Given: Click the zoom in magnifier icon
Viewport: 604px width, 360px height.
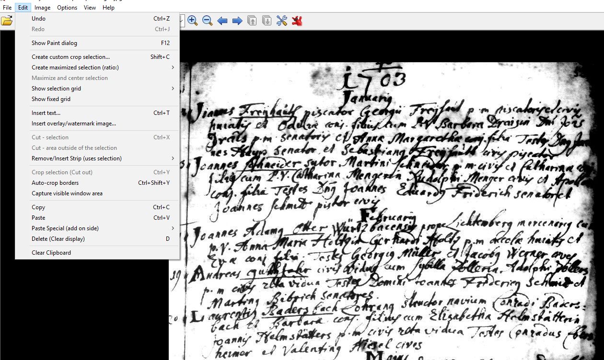Looking at the screenshot, I should coord(193,21).
